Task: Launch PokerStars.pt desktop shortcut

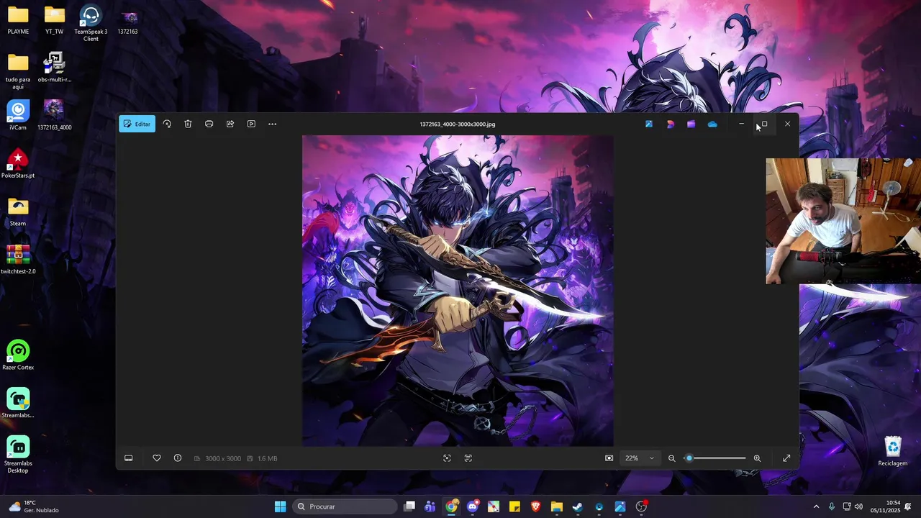Action: 18,163
